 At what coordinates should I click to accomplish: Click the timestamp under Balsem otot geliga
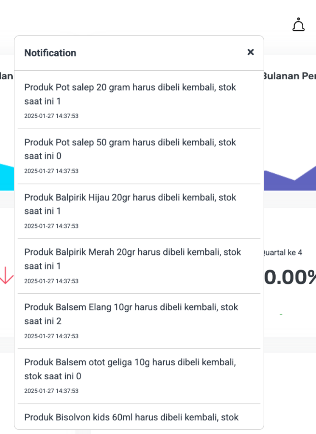coord(51,391)
